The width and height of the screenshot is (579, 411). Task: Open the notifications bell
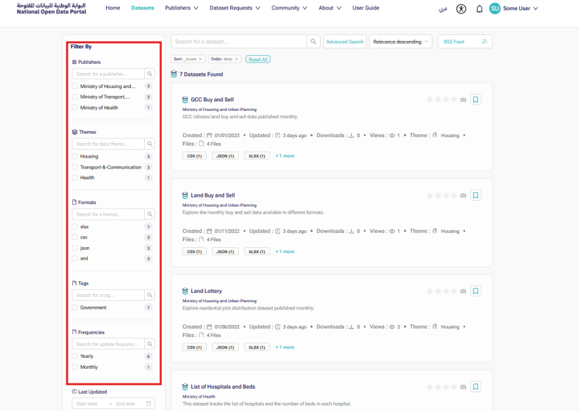[x=479, y=9]
